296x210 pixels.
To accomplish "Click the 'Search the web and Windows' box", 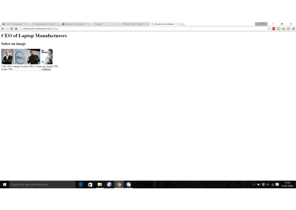I will pyautogui.click(x=43, y=184).
